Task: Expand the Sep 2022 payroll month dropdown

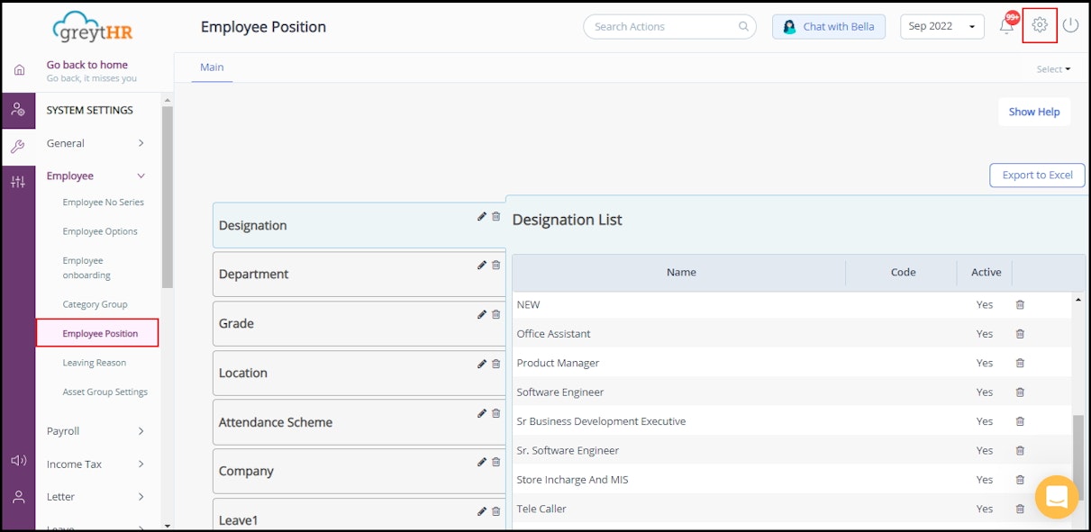Action: click(941, 26)
